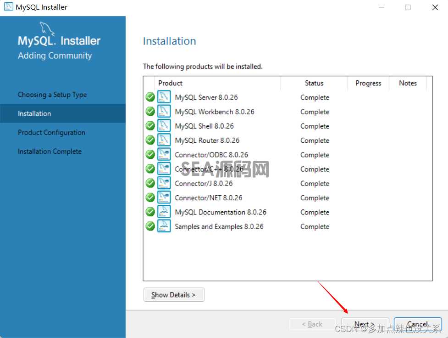The height and width of the screenshot is (338, 448).
Task: Minimize the MySQL Installer window
Action: point(382,7)
